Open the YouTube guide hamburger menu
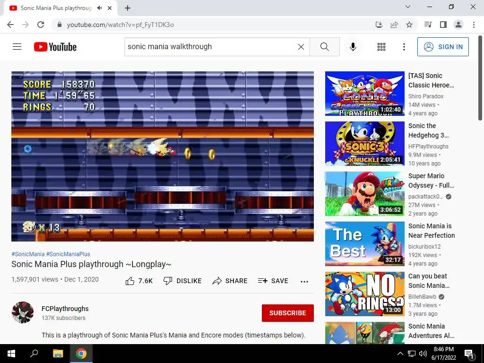Viewport: 484px width, 363px height. [x=17, y=47]
